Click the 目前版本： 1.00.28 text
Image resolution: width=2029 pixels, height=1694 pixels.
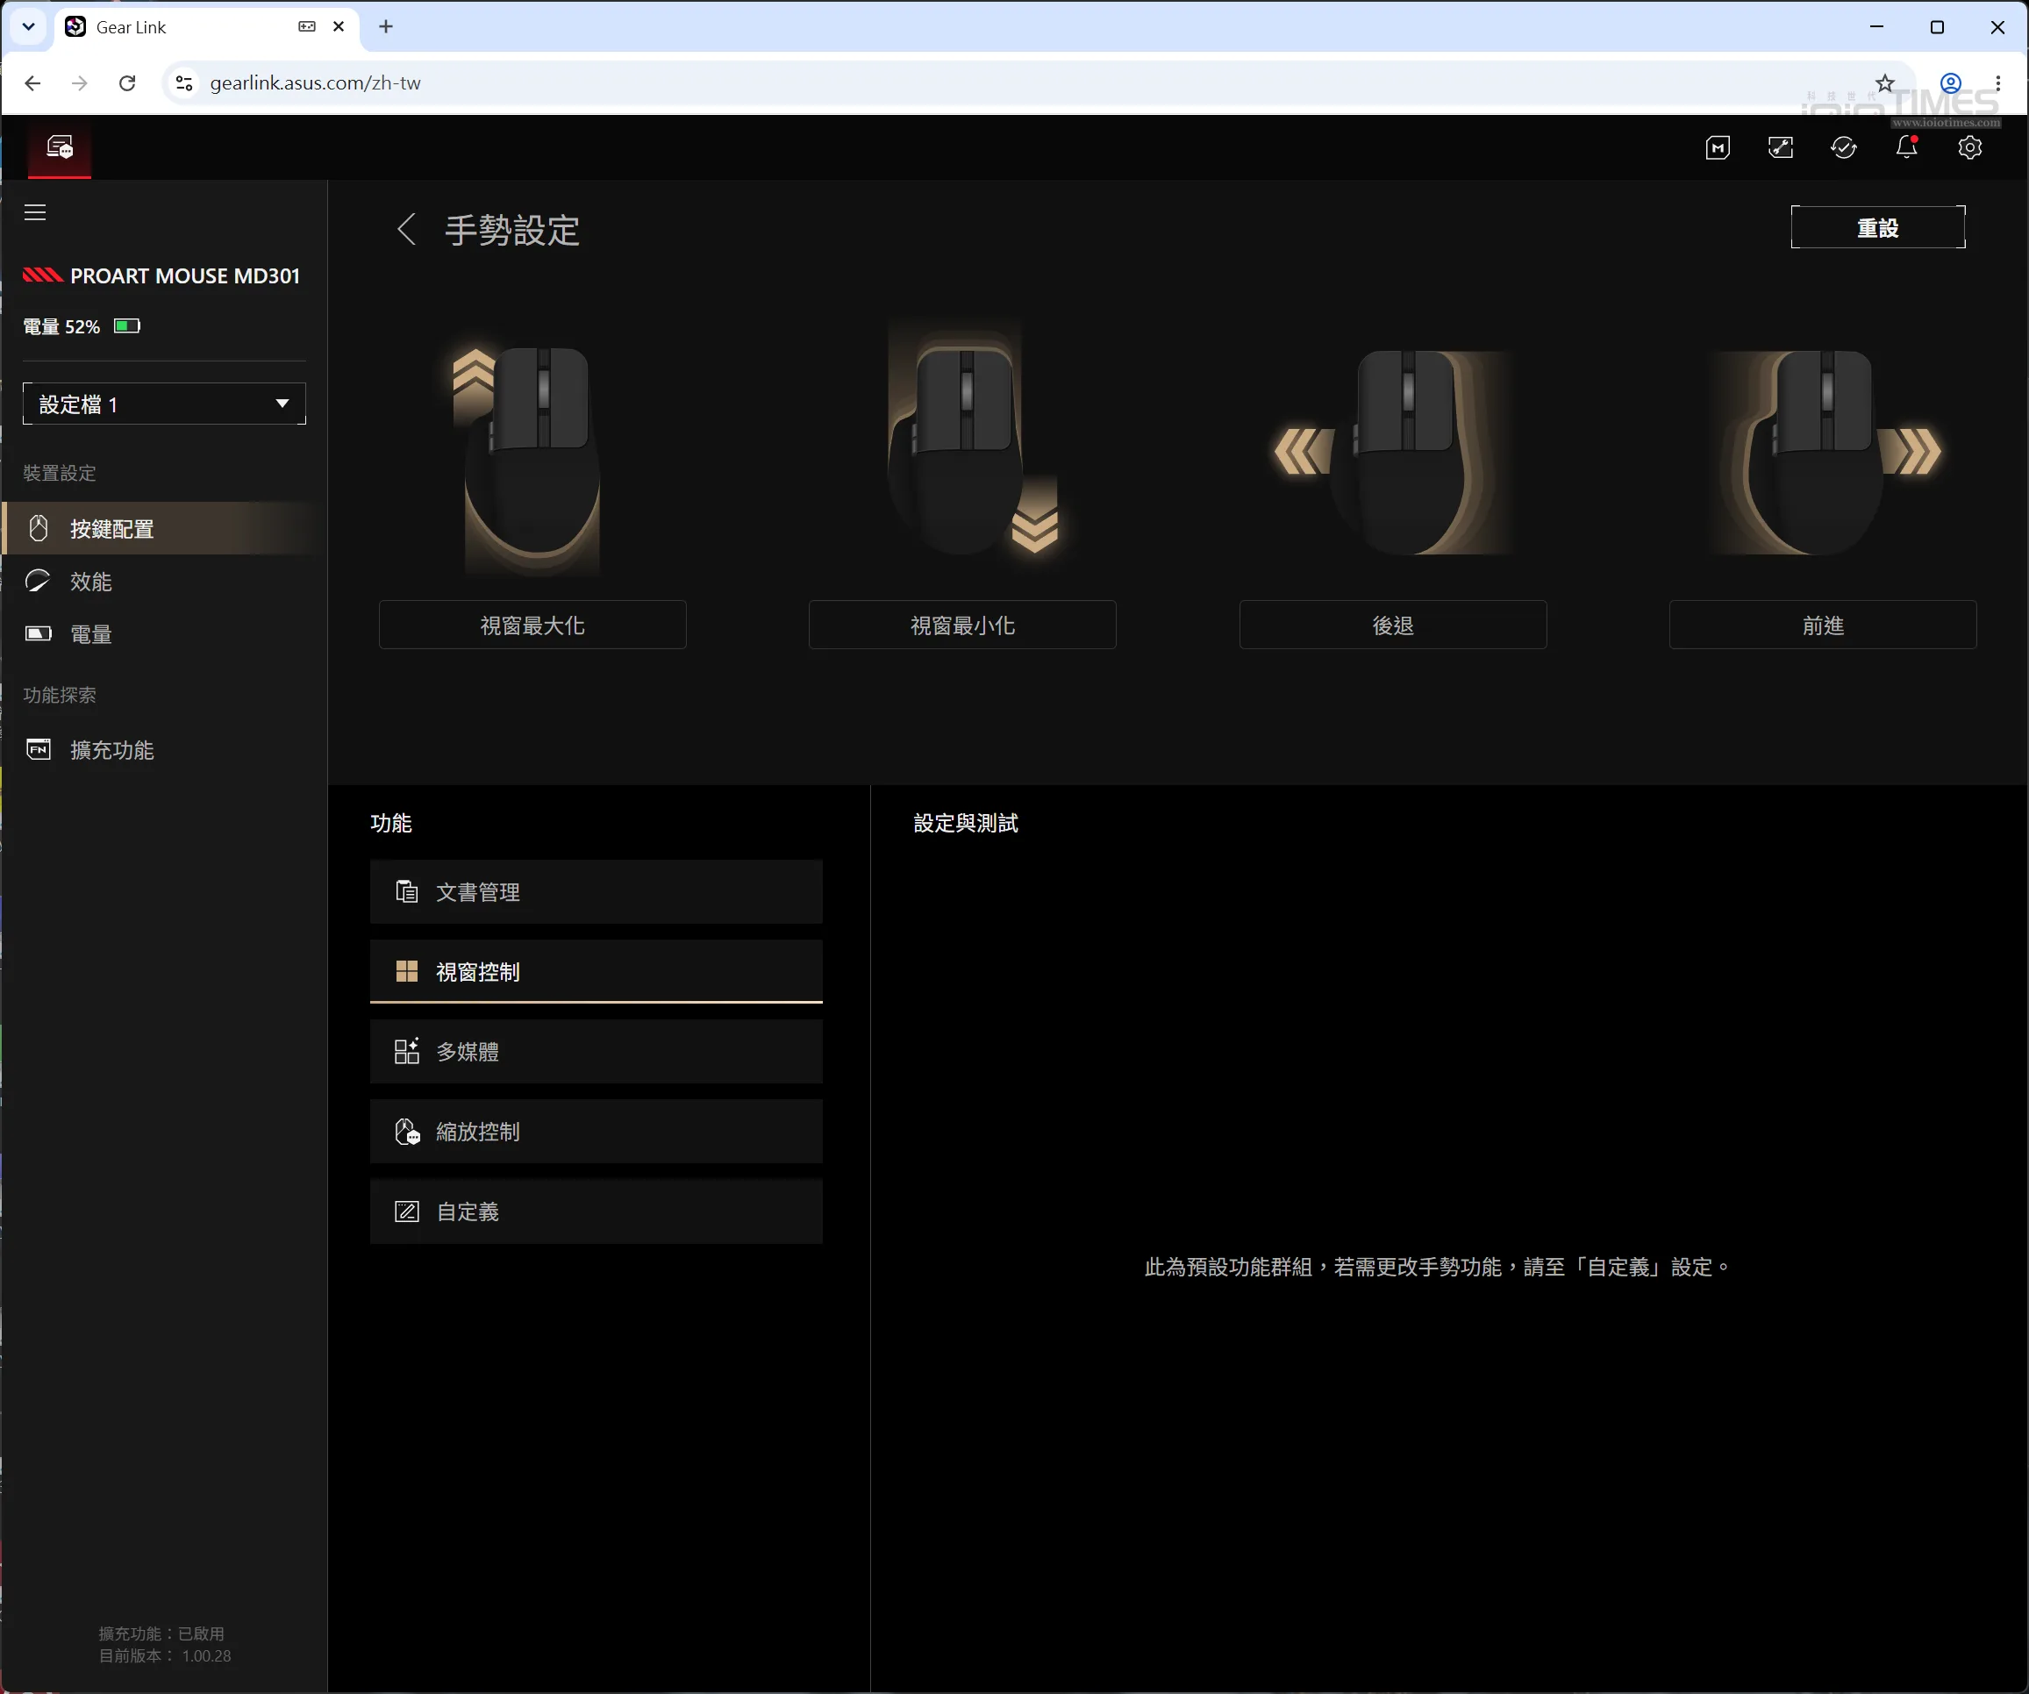[x=165, y=1656]
